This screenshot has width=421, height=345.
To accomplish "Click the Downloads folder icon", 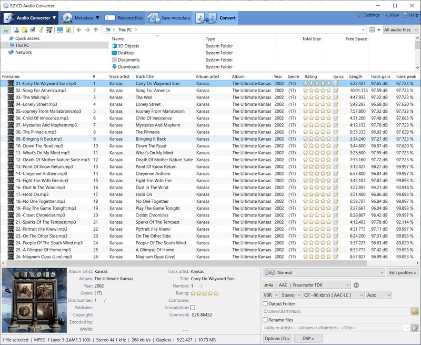I will (x=114, y=67).
